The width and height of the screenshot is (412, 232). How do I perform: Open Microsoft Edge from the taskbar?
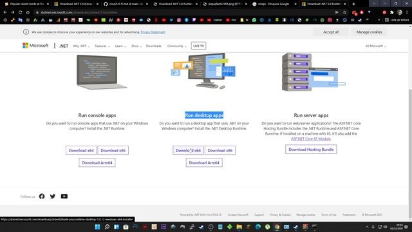[258, 227]
